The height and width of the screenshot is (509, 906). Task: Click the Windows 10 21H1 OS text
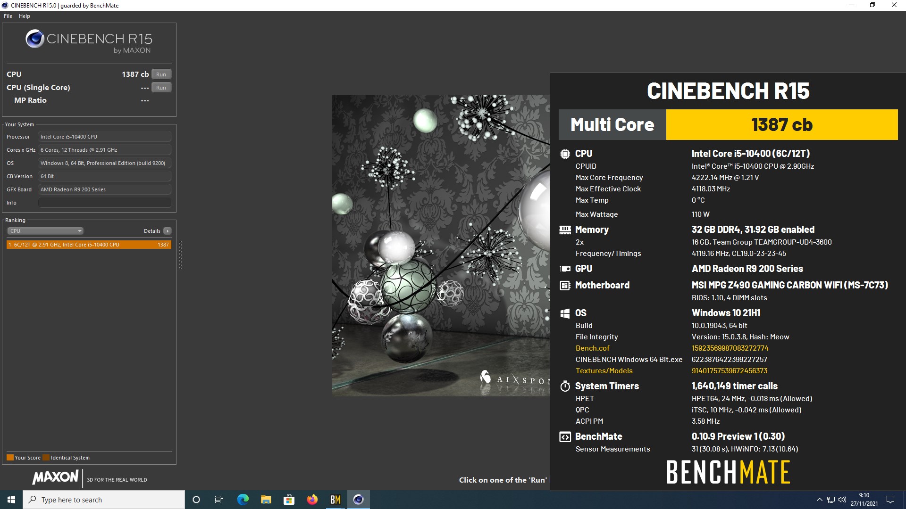tap(726, 313)
